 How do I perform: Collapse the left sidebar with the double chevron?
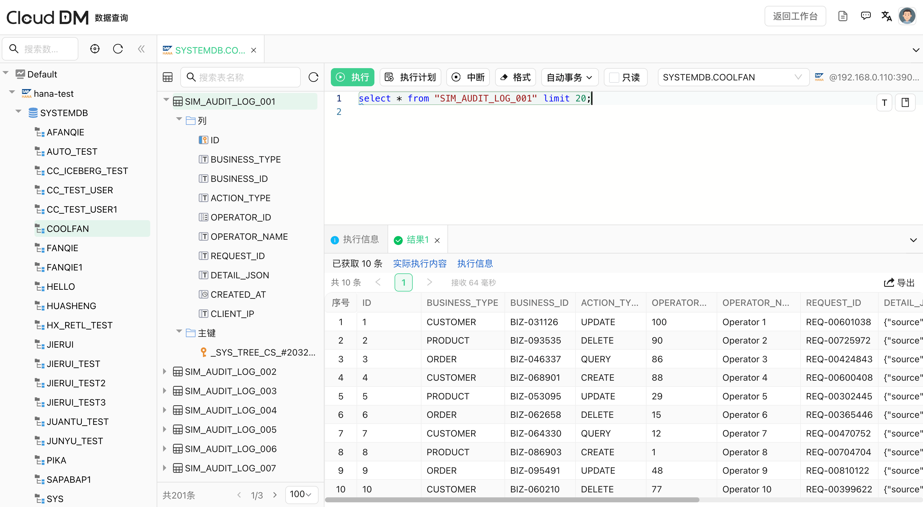point(141,49)
